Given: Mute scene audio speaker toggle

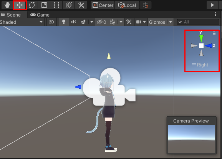Looking at the screenshot, I should (74, 22).
